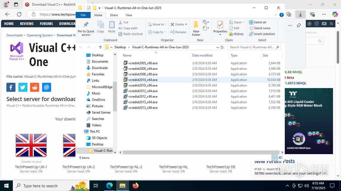Click Cut in Clipboard group
The width and height of the screenshot is (341, 191).
coord(124,22)
